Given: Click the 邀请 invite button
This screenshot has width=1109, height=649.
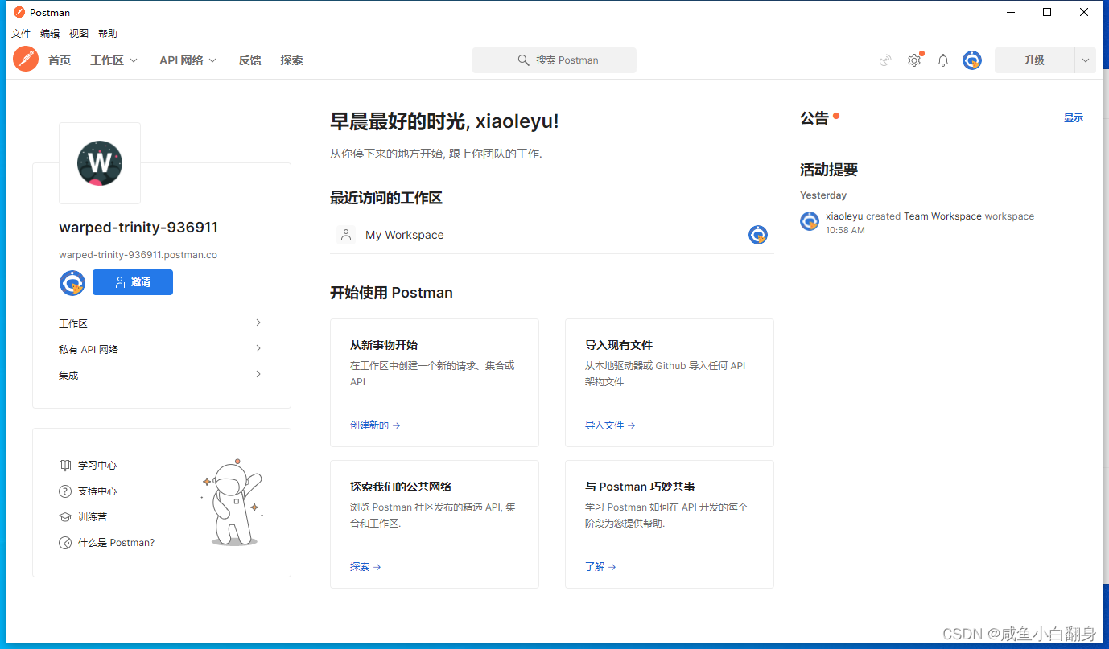Looking at the screenshot, I should pos(133,282).
